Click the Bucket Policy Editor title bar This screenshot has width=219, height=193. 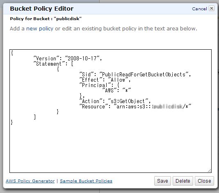[x=110, y=9]
